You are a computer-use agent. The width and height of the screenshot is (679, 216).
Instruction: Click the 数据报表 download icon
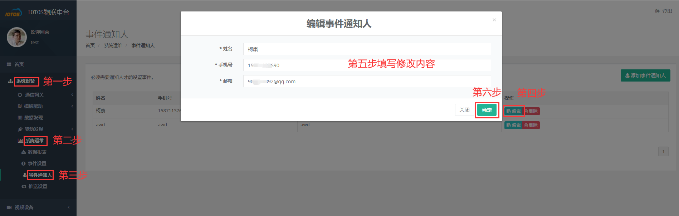coord(24,152)
